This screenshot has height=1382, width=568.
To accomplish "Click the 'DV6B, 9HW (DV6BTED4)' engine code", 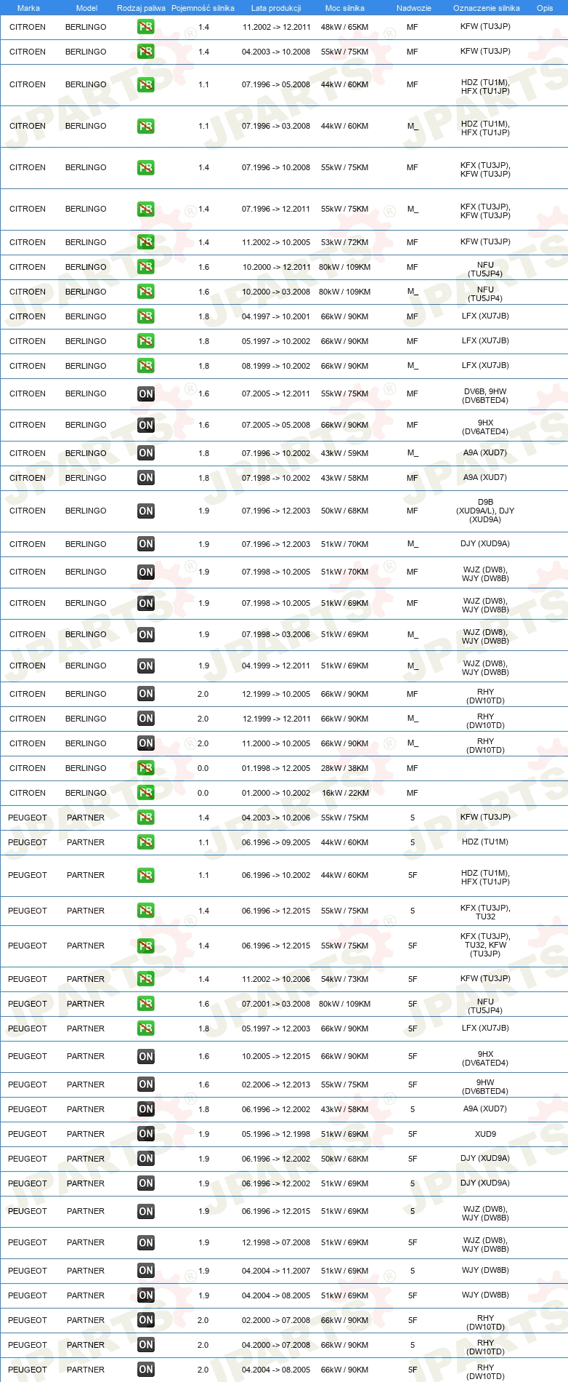I will pyautogui.click(x=486, y=396).
